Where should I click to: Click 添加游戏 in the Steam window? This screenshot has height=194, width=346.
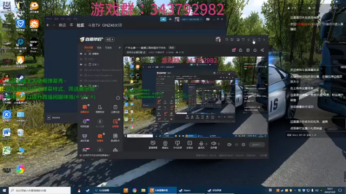pyautogui.click(x=54, y=118)
